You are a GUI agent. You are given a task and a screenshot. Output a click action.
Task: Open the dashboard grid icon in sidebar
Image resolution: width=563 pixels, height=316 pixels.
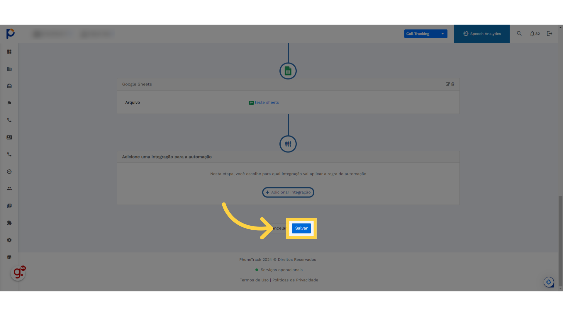tap(9, 52)
